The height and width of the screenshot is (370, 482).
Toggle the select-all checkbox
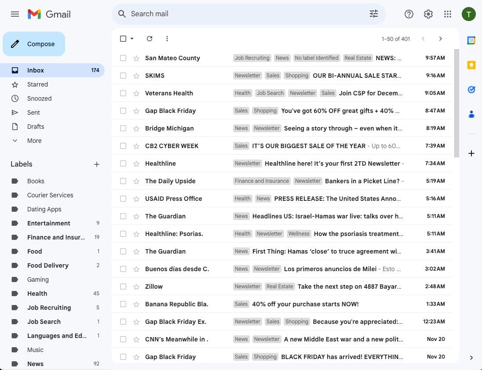(x=123, y=39)
